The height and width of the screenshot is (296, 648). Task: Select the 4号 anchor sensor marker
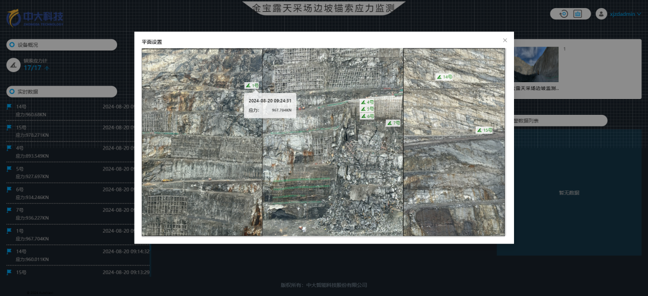click(367, 102)
